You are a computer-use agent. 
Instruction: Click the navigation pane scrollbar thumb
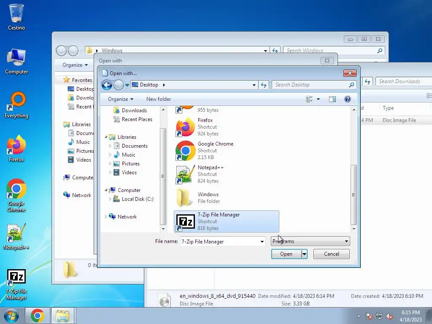163,176
